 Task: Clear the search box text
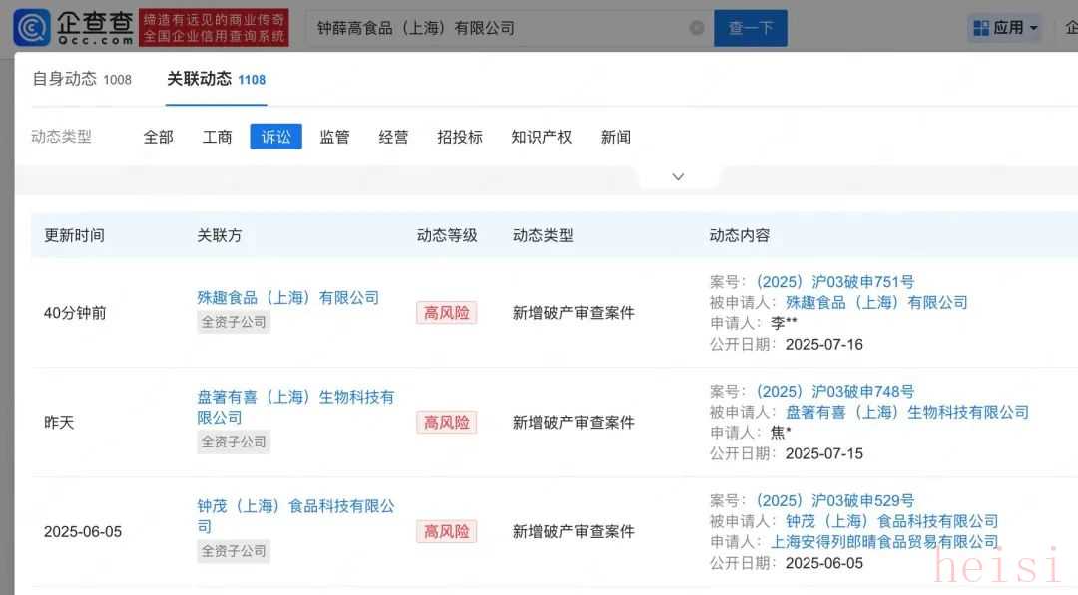[x=696, y=28]
